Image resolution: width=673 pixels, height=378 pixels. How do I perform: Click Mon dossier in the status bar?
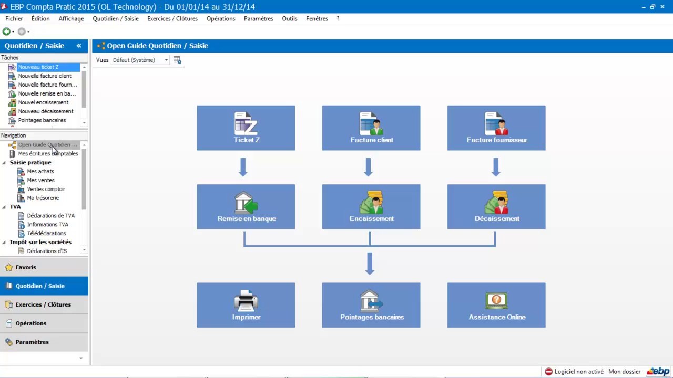click(x=625, y=372)
